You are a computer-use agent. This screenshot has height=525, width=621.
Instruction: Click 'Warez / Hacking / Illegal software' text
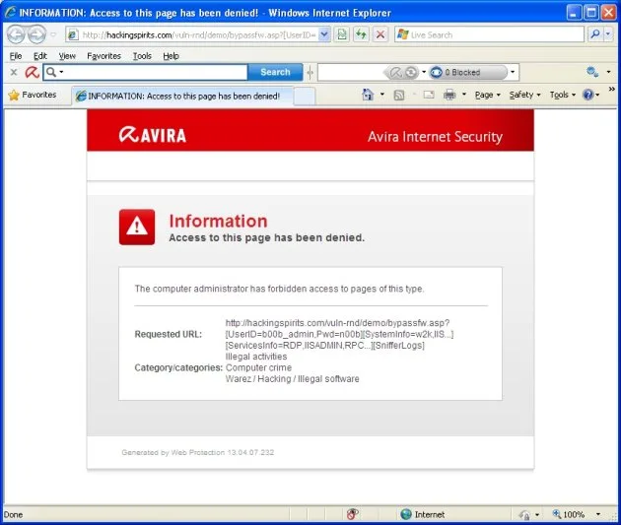293,379
